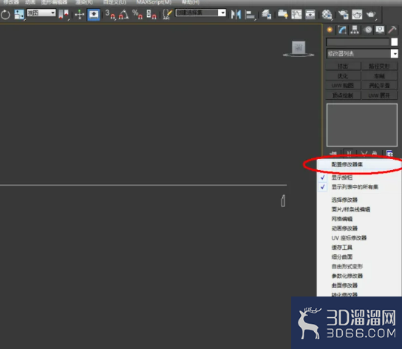Open the MAXScript(M) menu

pyautogui.click(x=154, y=2)
